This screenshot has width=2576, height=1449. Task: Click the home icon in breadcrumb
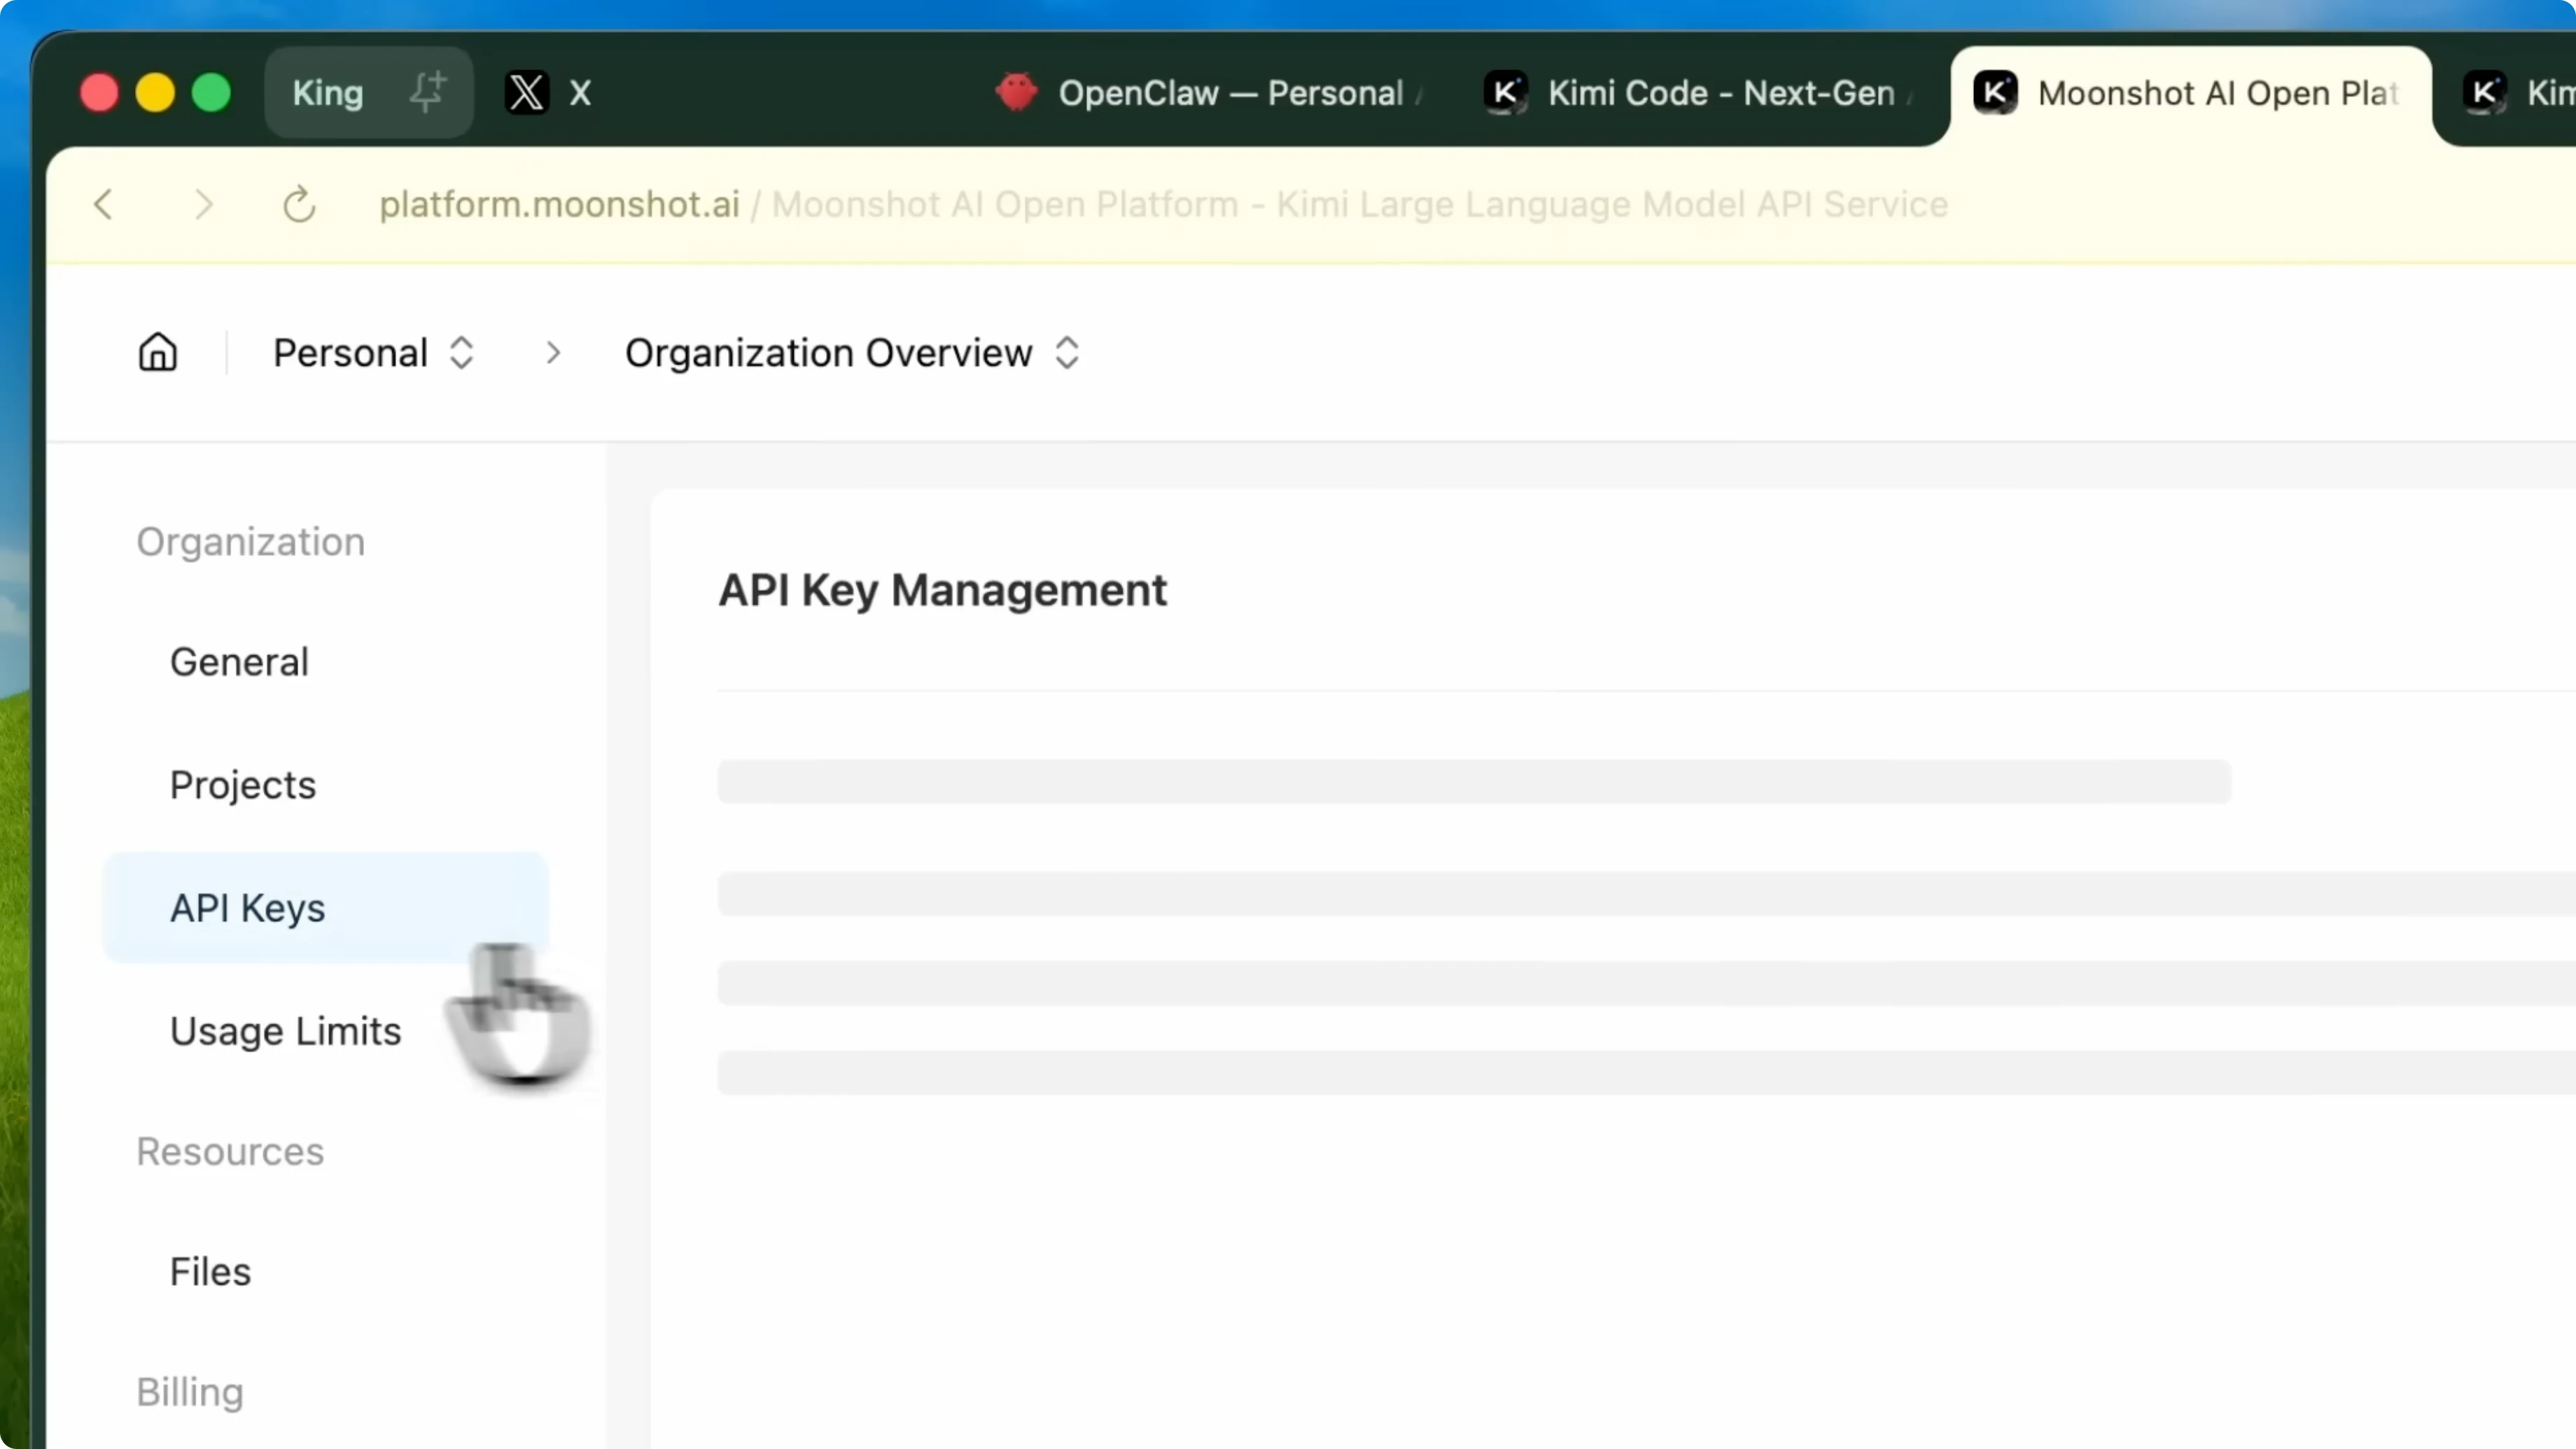(158, 352)
